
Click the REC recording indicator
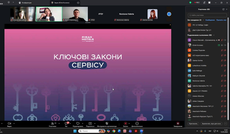tap(197, 3)
